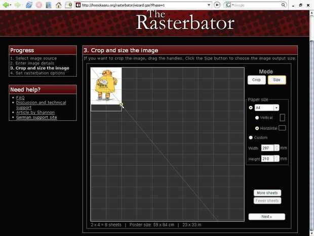Select the Vertical orientation radio button
314x236 pixels.
[257, 118]
